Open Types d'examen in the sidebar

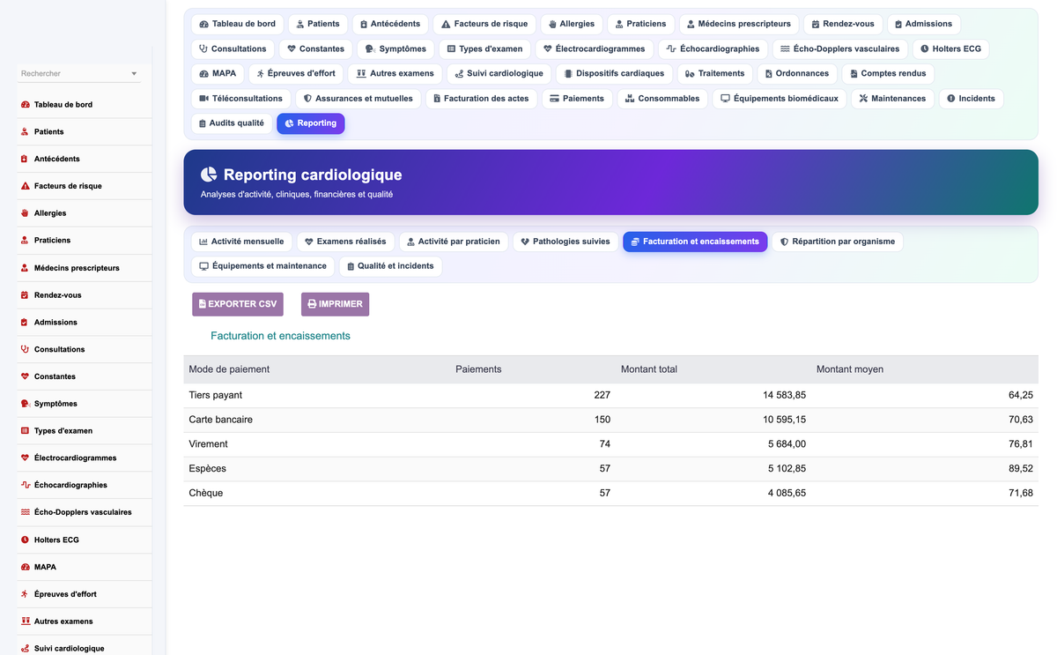pos(85,431)
